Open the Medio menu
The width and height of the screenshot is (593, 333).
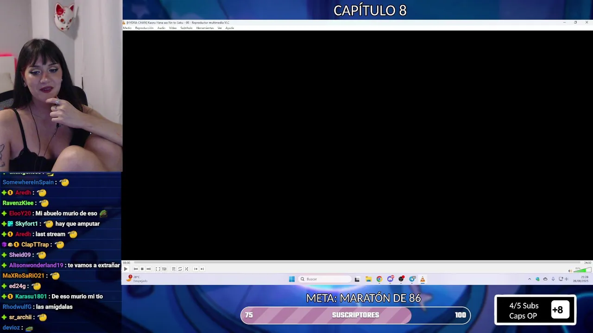(127, 28)
